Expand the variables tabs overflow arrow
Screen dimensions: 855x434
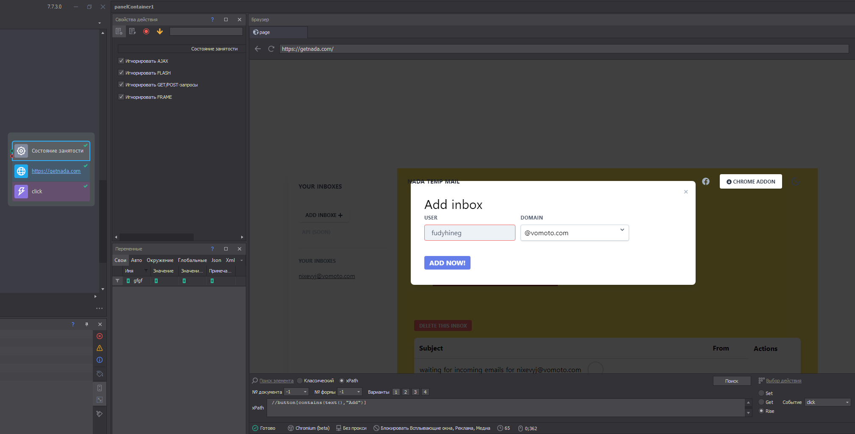tap(242, 260)
